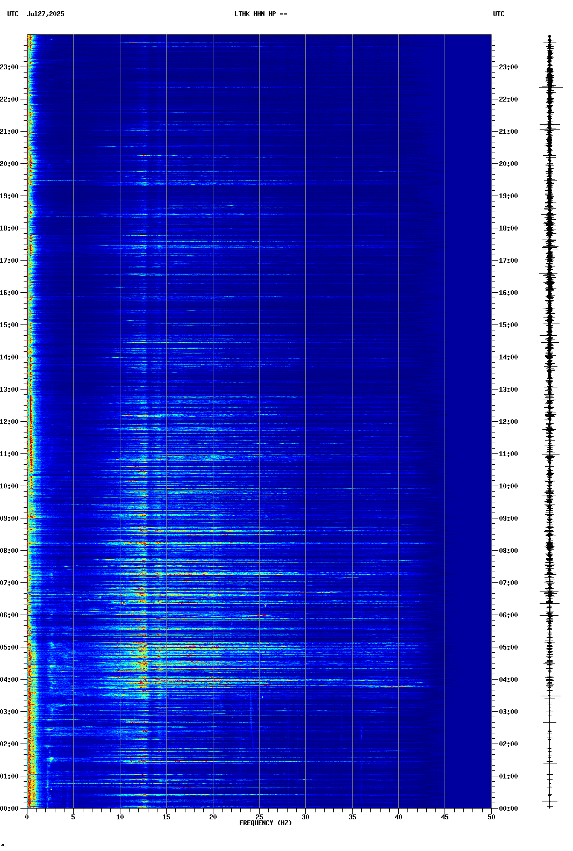Click the date label Jul27,2025

(x=45, y=14)
